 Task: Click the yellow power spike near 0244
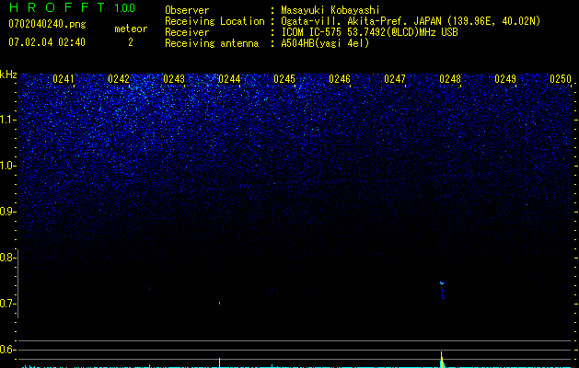[220, 362]
